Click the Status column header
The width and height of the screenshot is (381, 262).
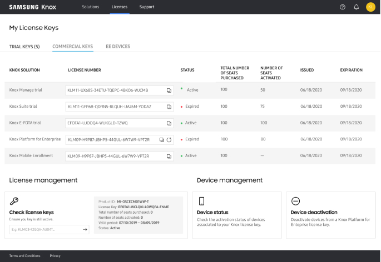click(187, 70)
